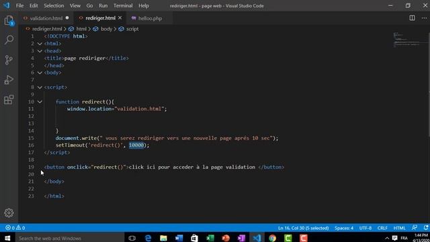Click the unsaved dot on validation.html tab

pyautogui.click(x=67, y=18)
